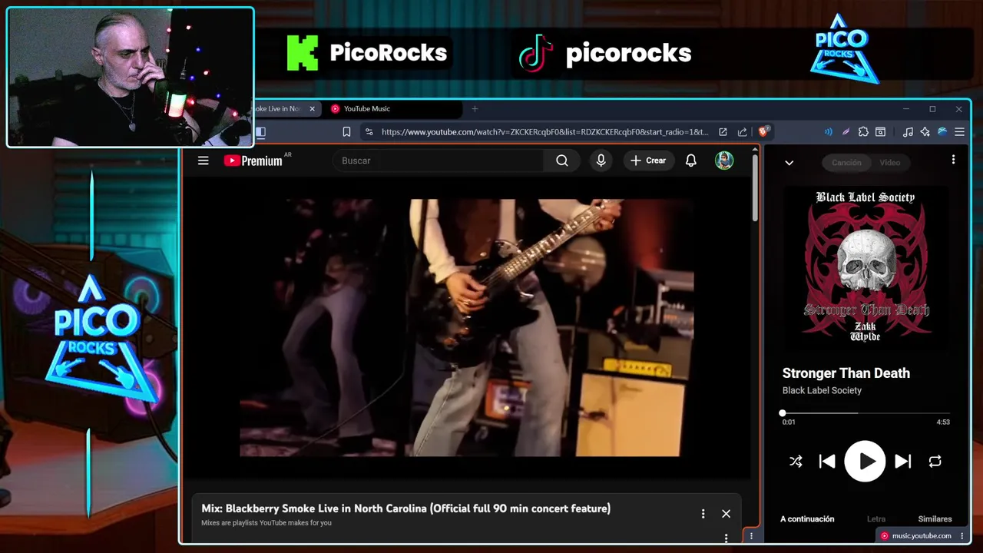Toggle shuffle in YouTube Music player
This screenshot has height=553, width=983.
pos(796,462)
